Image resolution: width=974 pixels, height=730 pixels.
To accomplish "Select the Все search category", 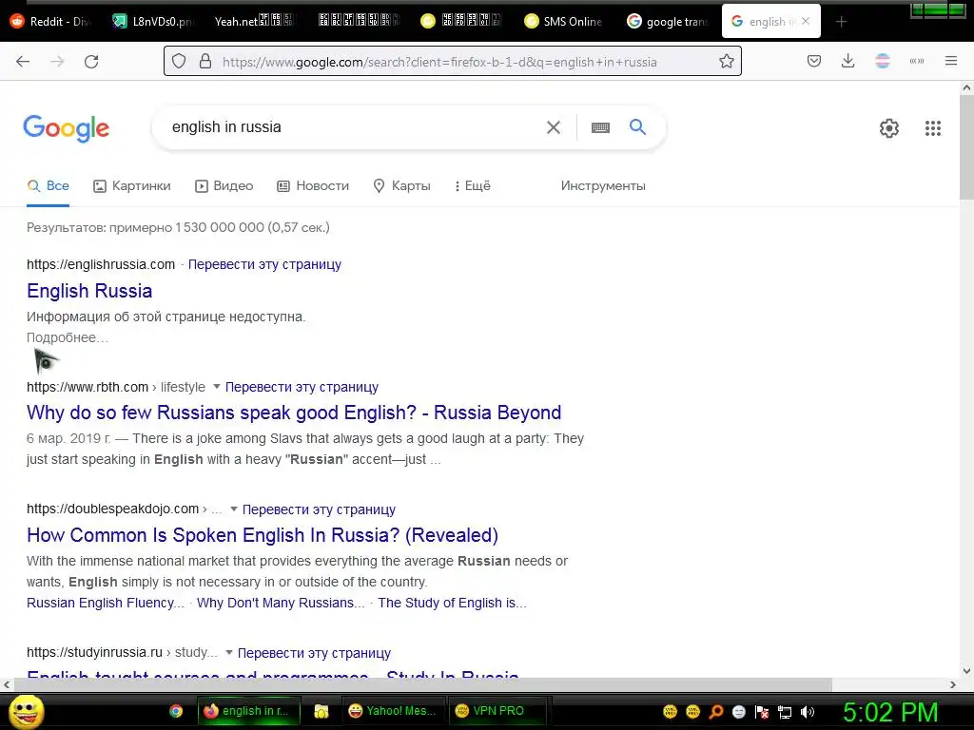I will 48,185.
